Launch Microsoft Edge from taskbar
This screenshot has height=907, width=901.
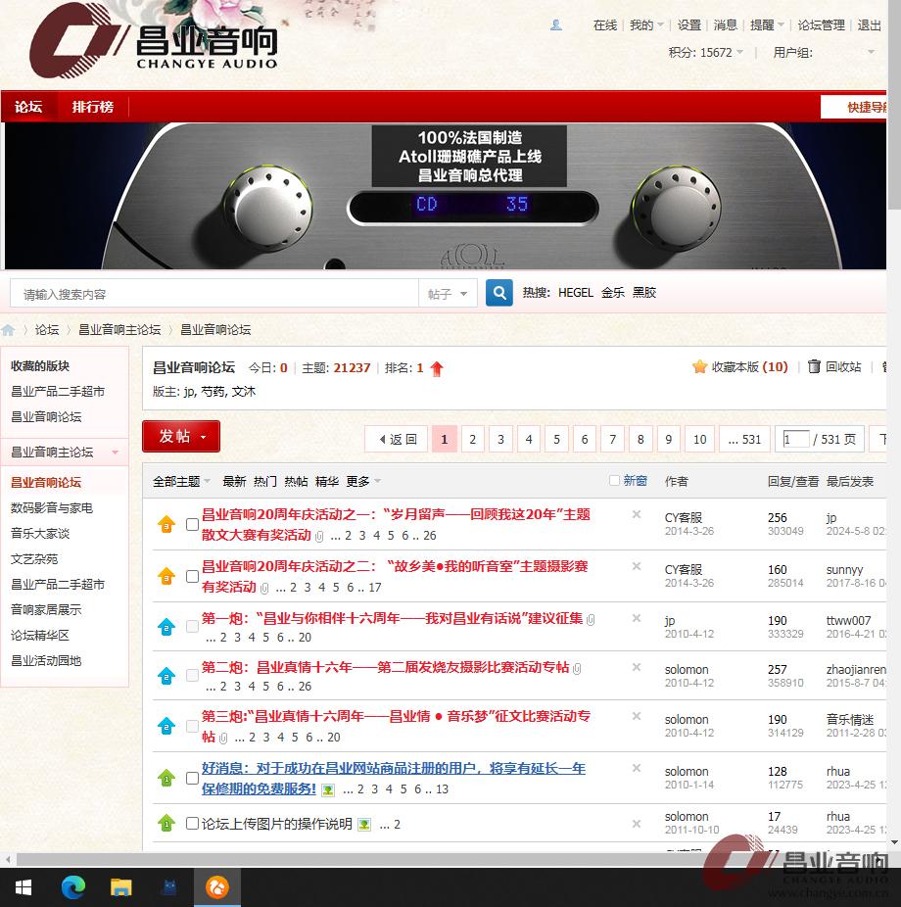72,887
